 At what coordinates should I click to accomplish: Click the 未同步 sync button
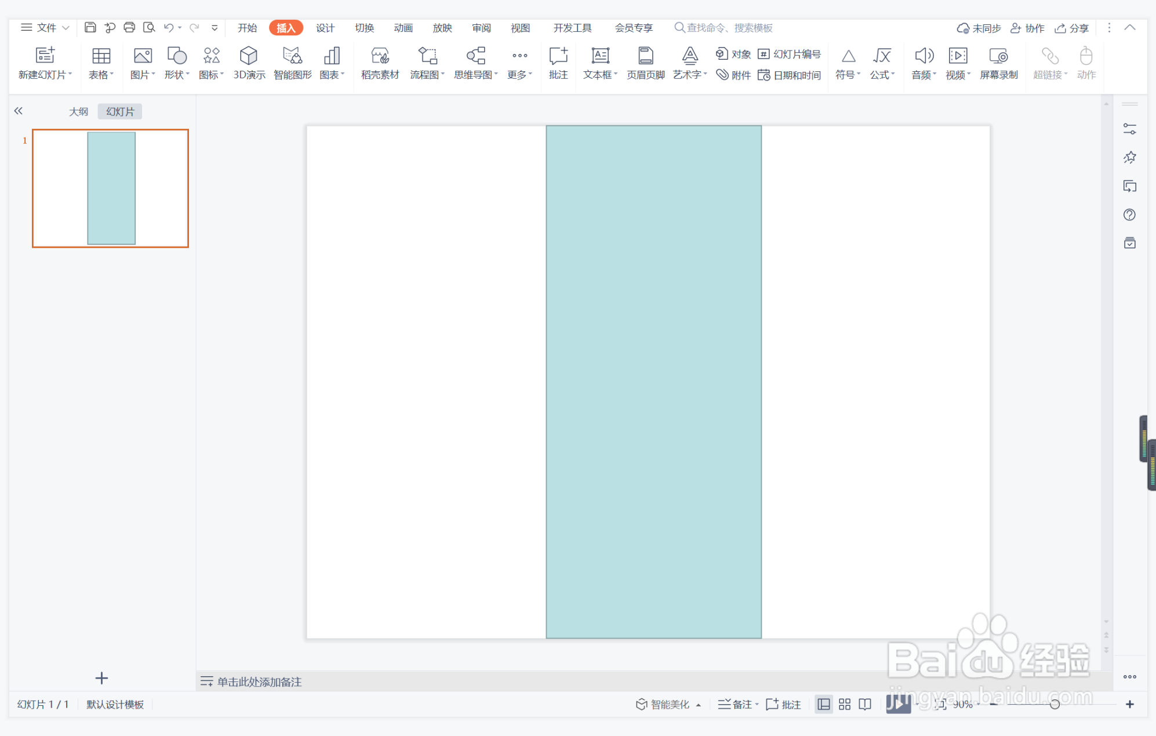(979, 28)
